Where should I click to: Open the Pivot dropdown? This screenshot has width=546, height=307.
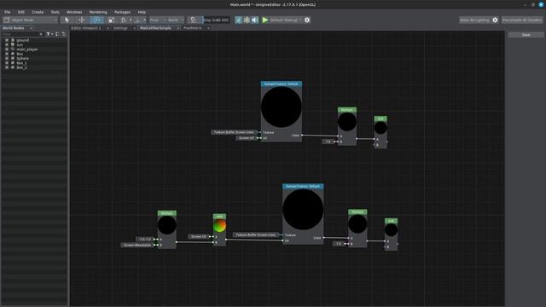click(x=158, y=20)
